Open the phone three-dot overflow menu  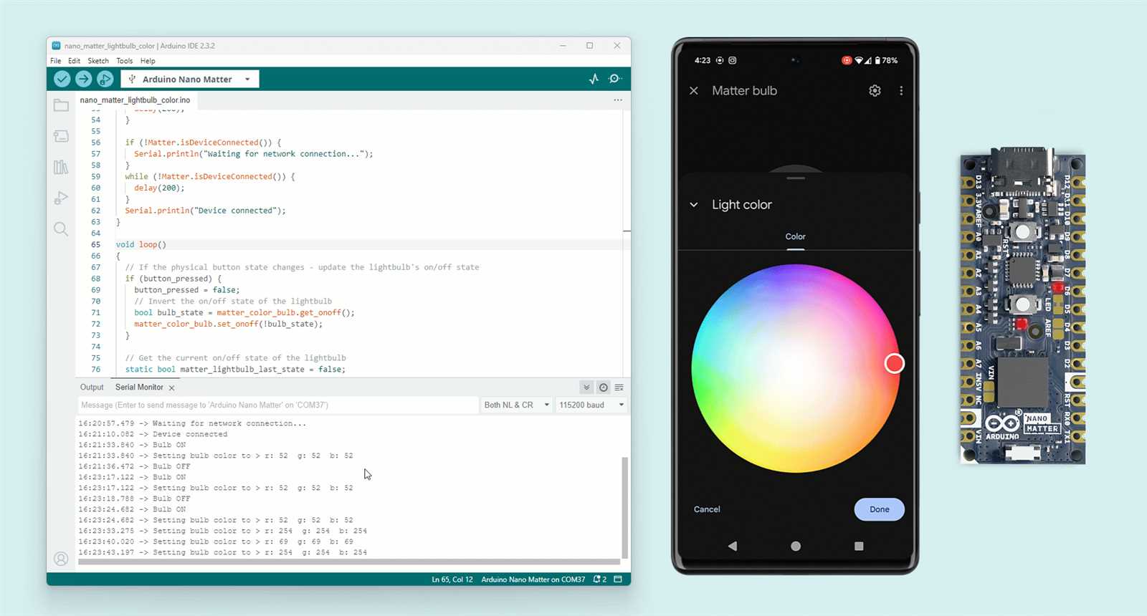(x=901, y=91)
